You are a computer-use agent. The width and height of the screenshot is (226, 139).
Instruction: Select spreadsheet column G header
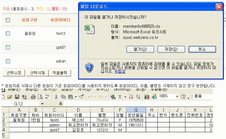[136, 110]
